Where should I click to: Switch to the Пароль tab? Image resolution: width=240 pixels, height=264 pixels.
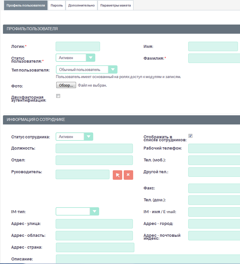[57, 5]
